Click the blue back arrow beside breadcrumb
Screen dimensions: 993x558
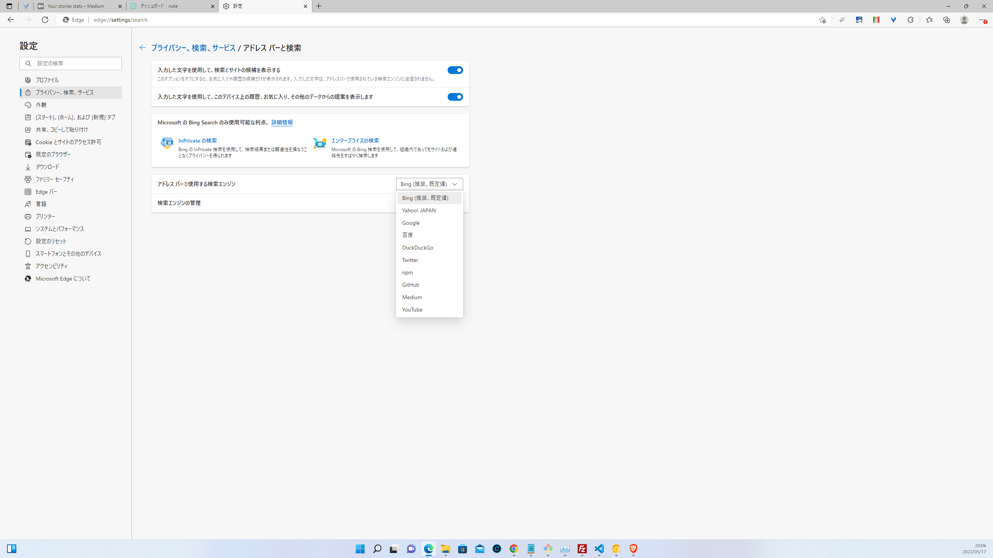(x=143, y=48)
